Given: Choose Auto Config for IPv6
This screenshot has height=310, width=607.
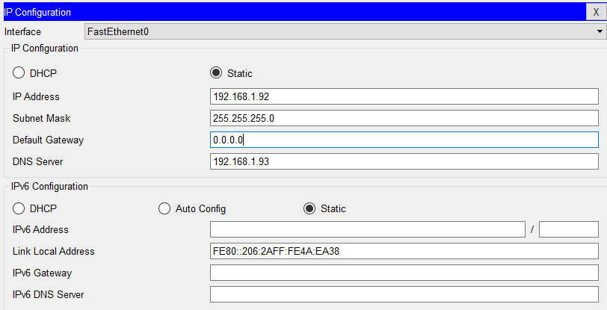Looking at the screenshot, I should coord(192,208).
